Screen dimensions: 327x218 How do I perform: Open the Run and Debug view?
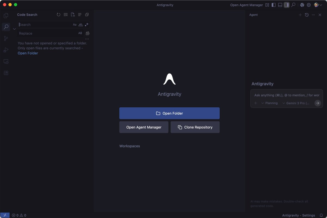pyautogui.click(x=6, y=50)
